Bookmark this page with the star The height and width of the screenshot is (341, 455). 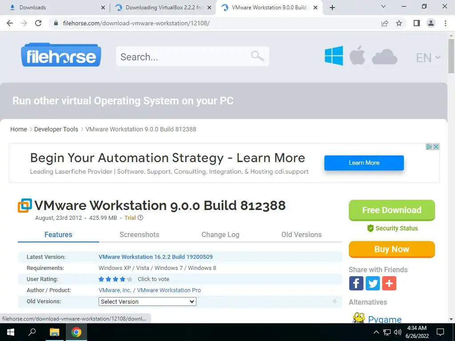tap(399, 23)
